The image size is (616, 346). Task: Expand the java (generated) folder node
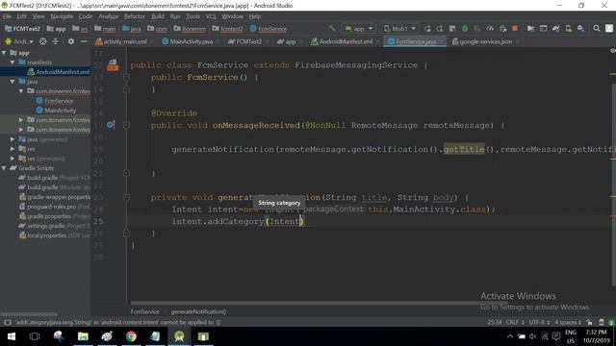tap(13, 139)
